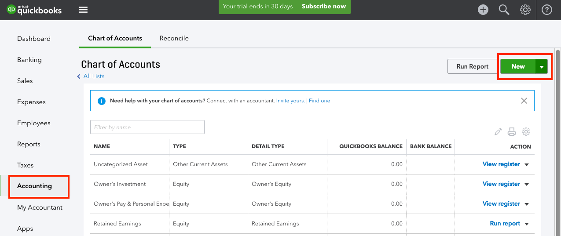Screen dimensions: 561x236
Task: Open table settings gear icon
Action: [526, 131]
